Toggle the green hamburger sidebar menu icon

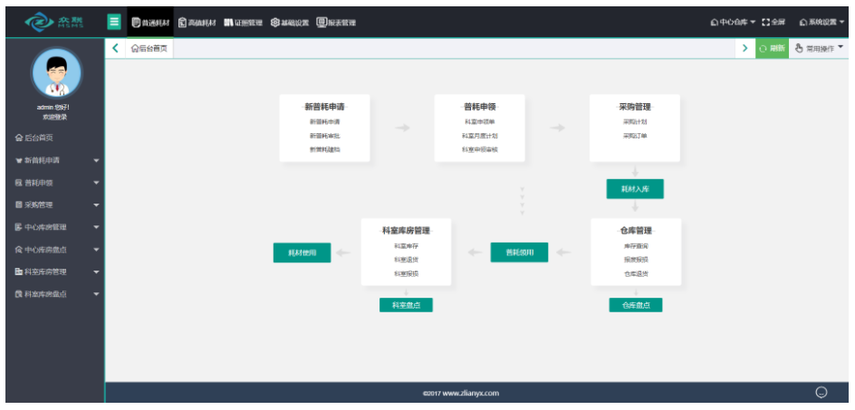click(114, 23)
